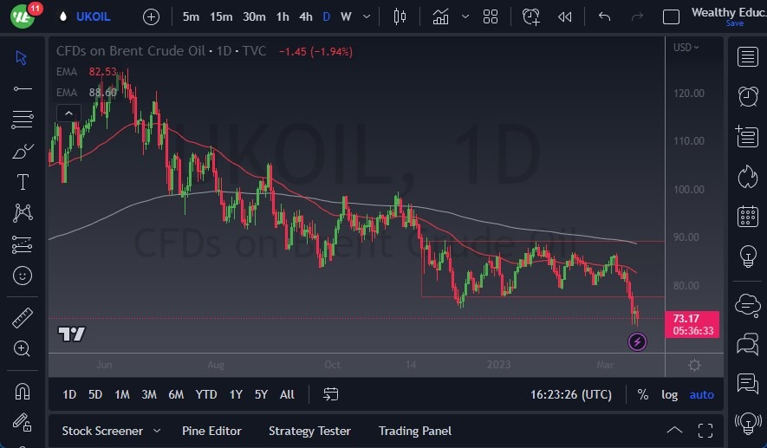Viewport: 767px width, 448px height.
Task: Open the Replay rewind button
Action: point(565,16)
